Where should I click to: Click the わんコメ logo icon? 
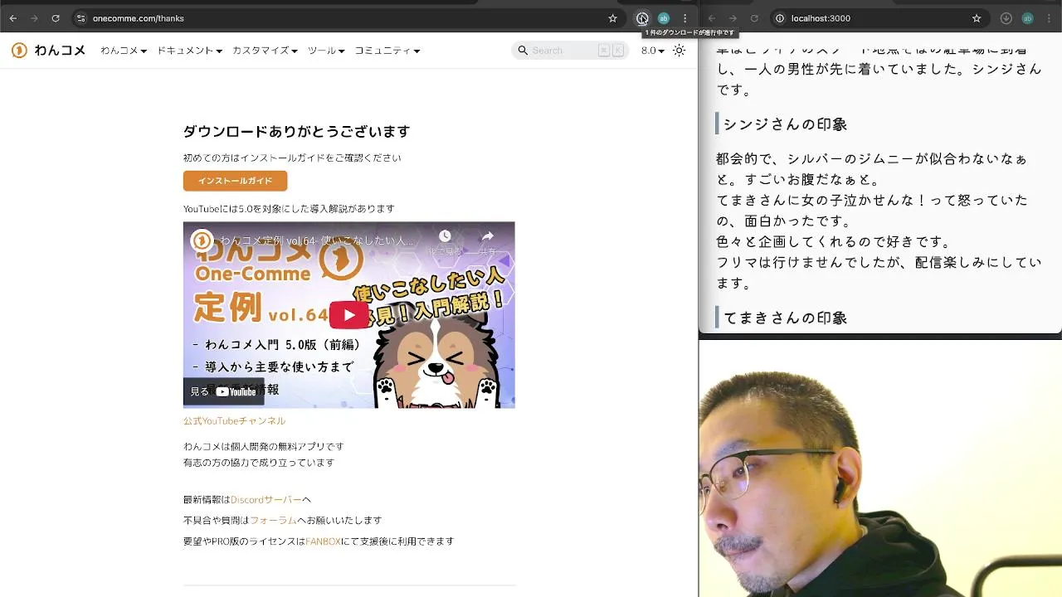19,51
